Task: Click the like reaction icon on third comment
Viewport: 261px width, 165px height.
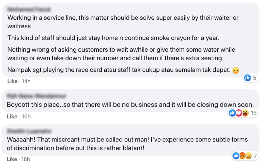Action: pyautogui.click(x=236, y=156)
